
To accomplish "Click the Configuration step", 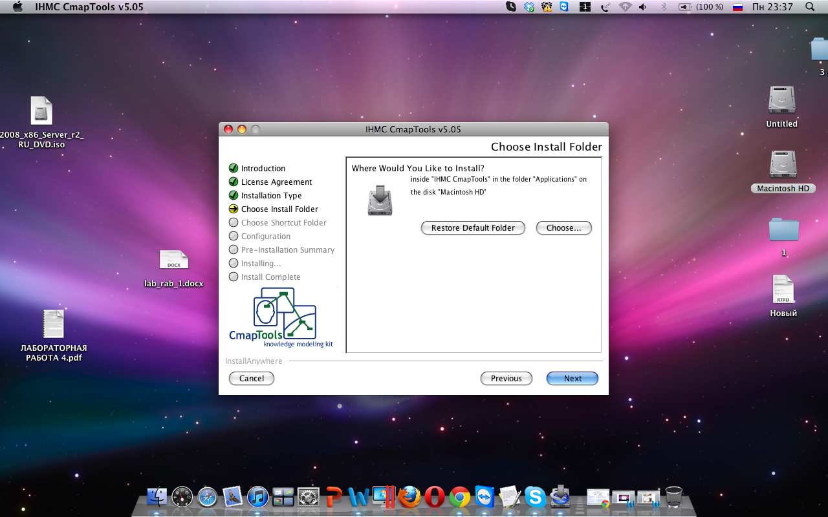I will point(259,236).
